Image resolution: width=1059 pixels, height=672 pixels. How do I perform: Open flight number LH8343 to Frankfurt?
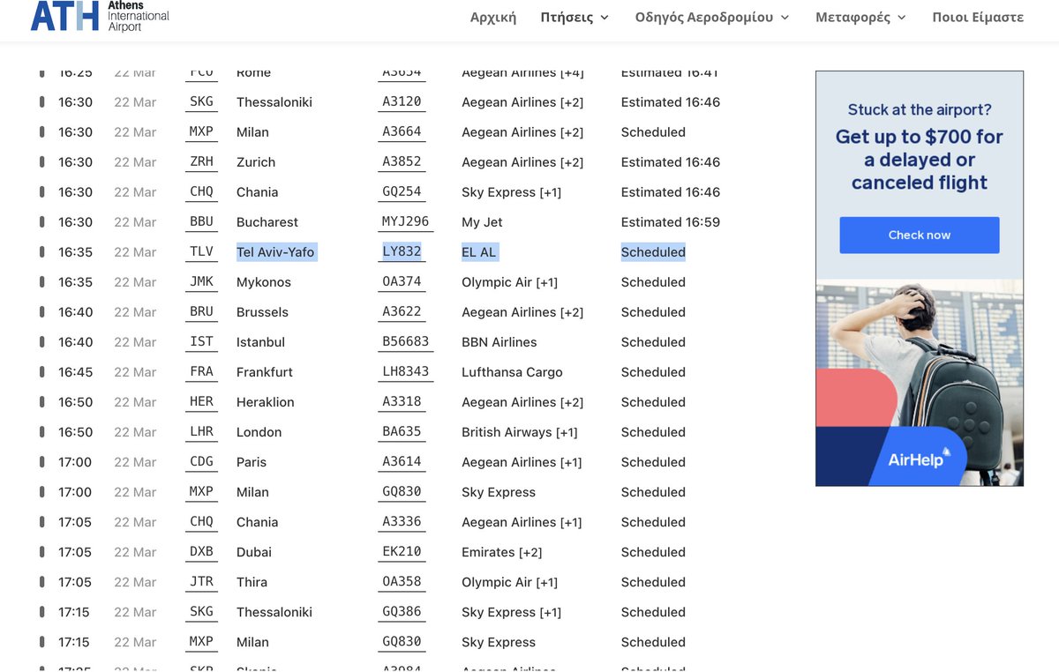405,372
